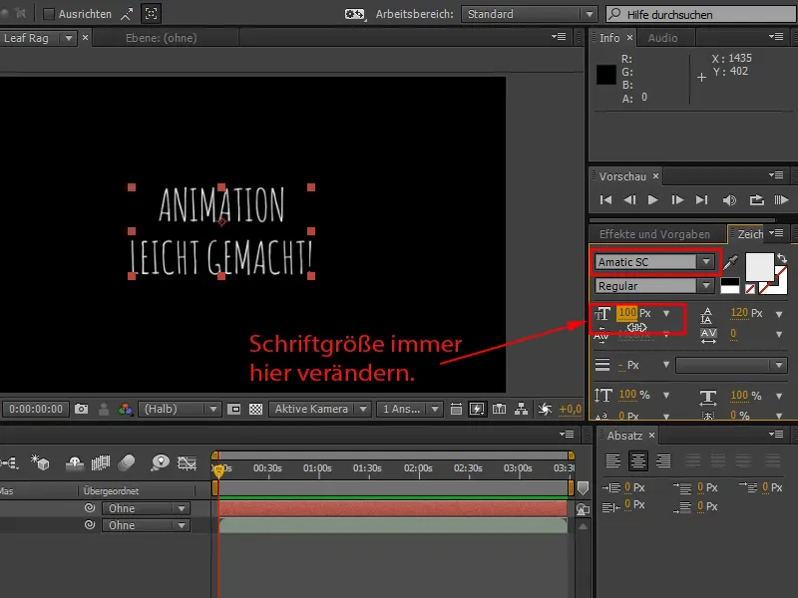The height and width of the screenshot is (598, 798).
Task: Take a snapshot with the camera icon
Action: pyautogui.click(x=82, y=409)
